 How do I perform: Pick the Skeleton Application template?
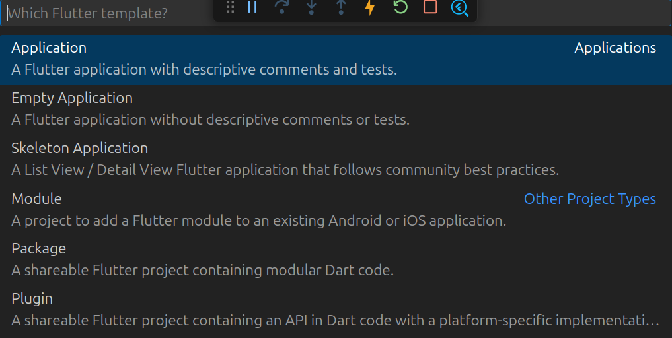pos(336,159)
